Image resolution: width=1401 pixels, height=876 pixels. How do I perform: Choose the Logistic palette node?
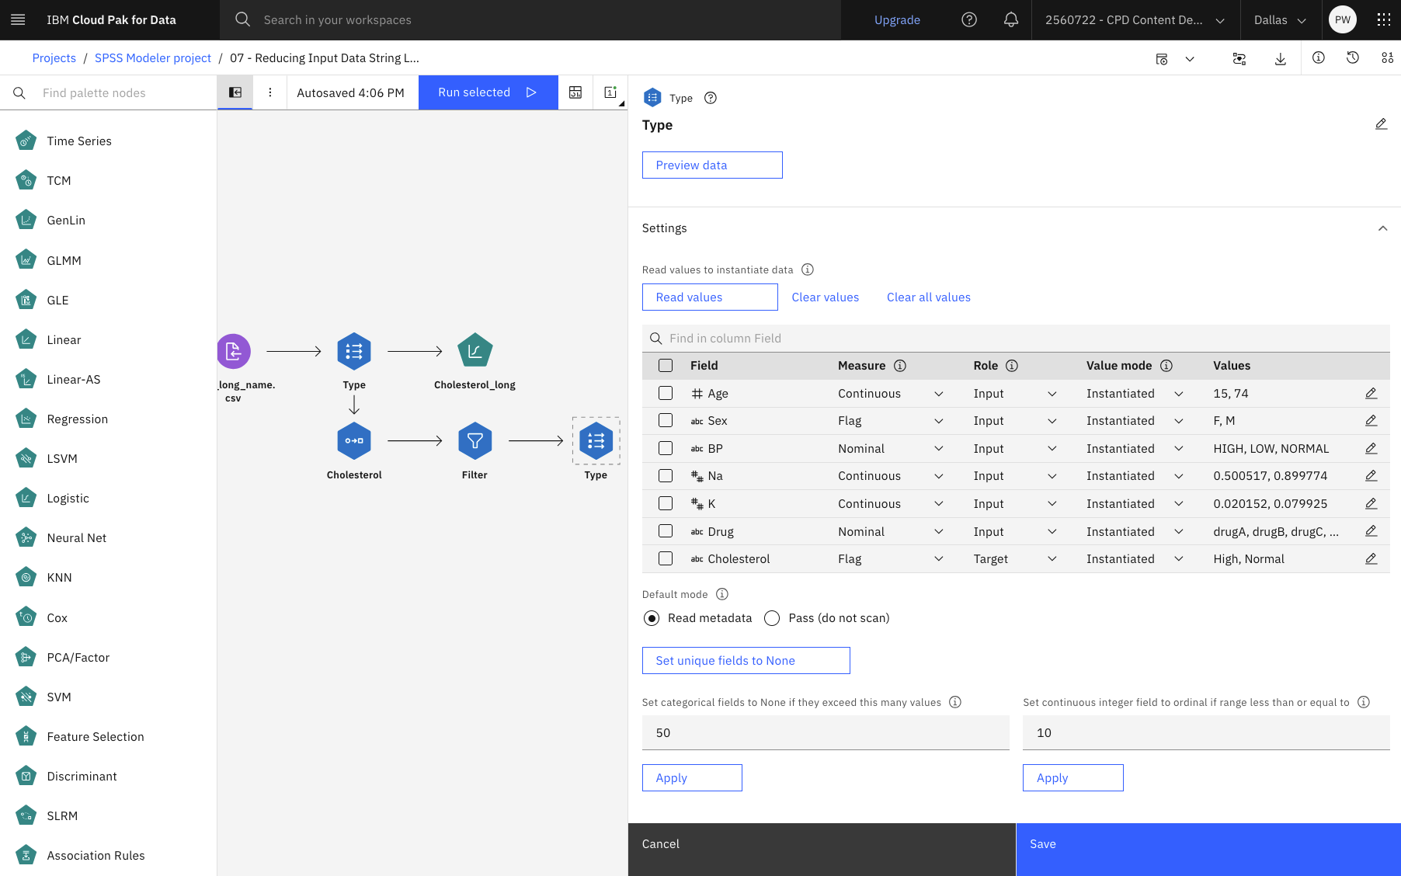click(x=68, y=499)
